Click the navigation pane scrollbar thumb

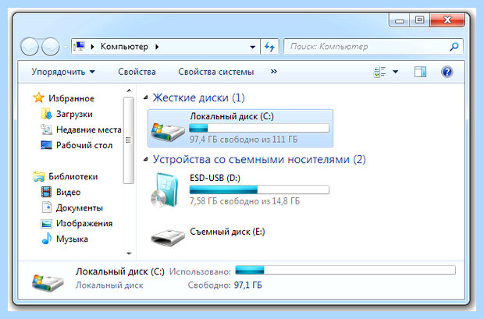[129, 140]
